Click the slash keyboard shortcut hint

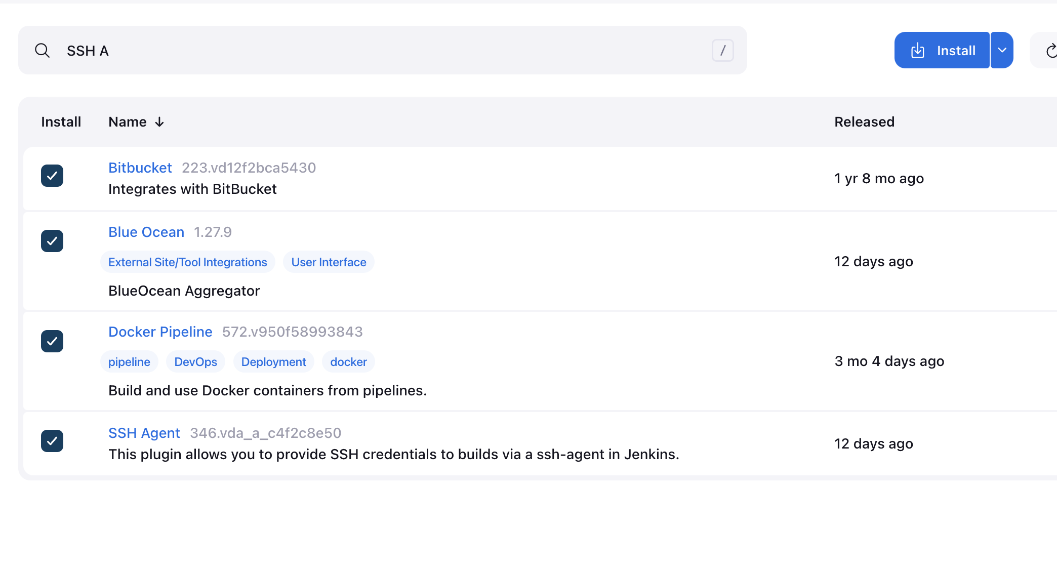[x=722, y=51]
